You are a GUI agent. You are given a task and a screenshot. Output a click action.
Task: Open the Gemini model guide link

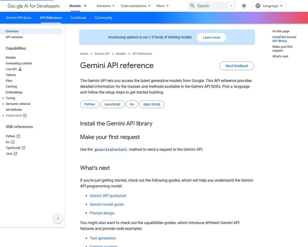click(x=107, y=204)
